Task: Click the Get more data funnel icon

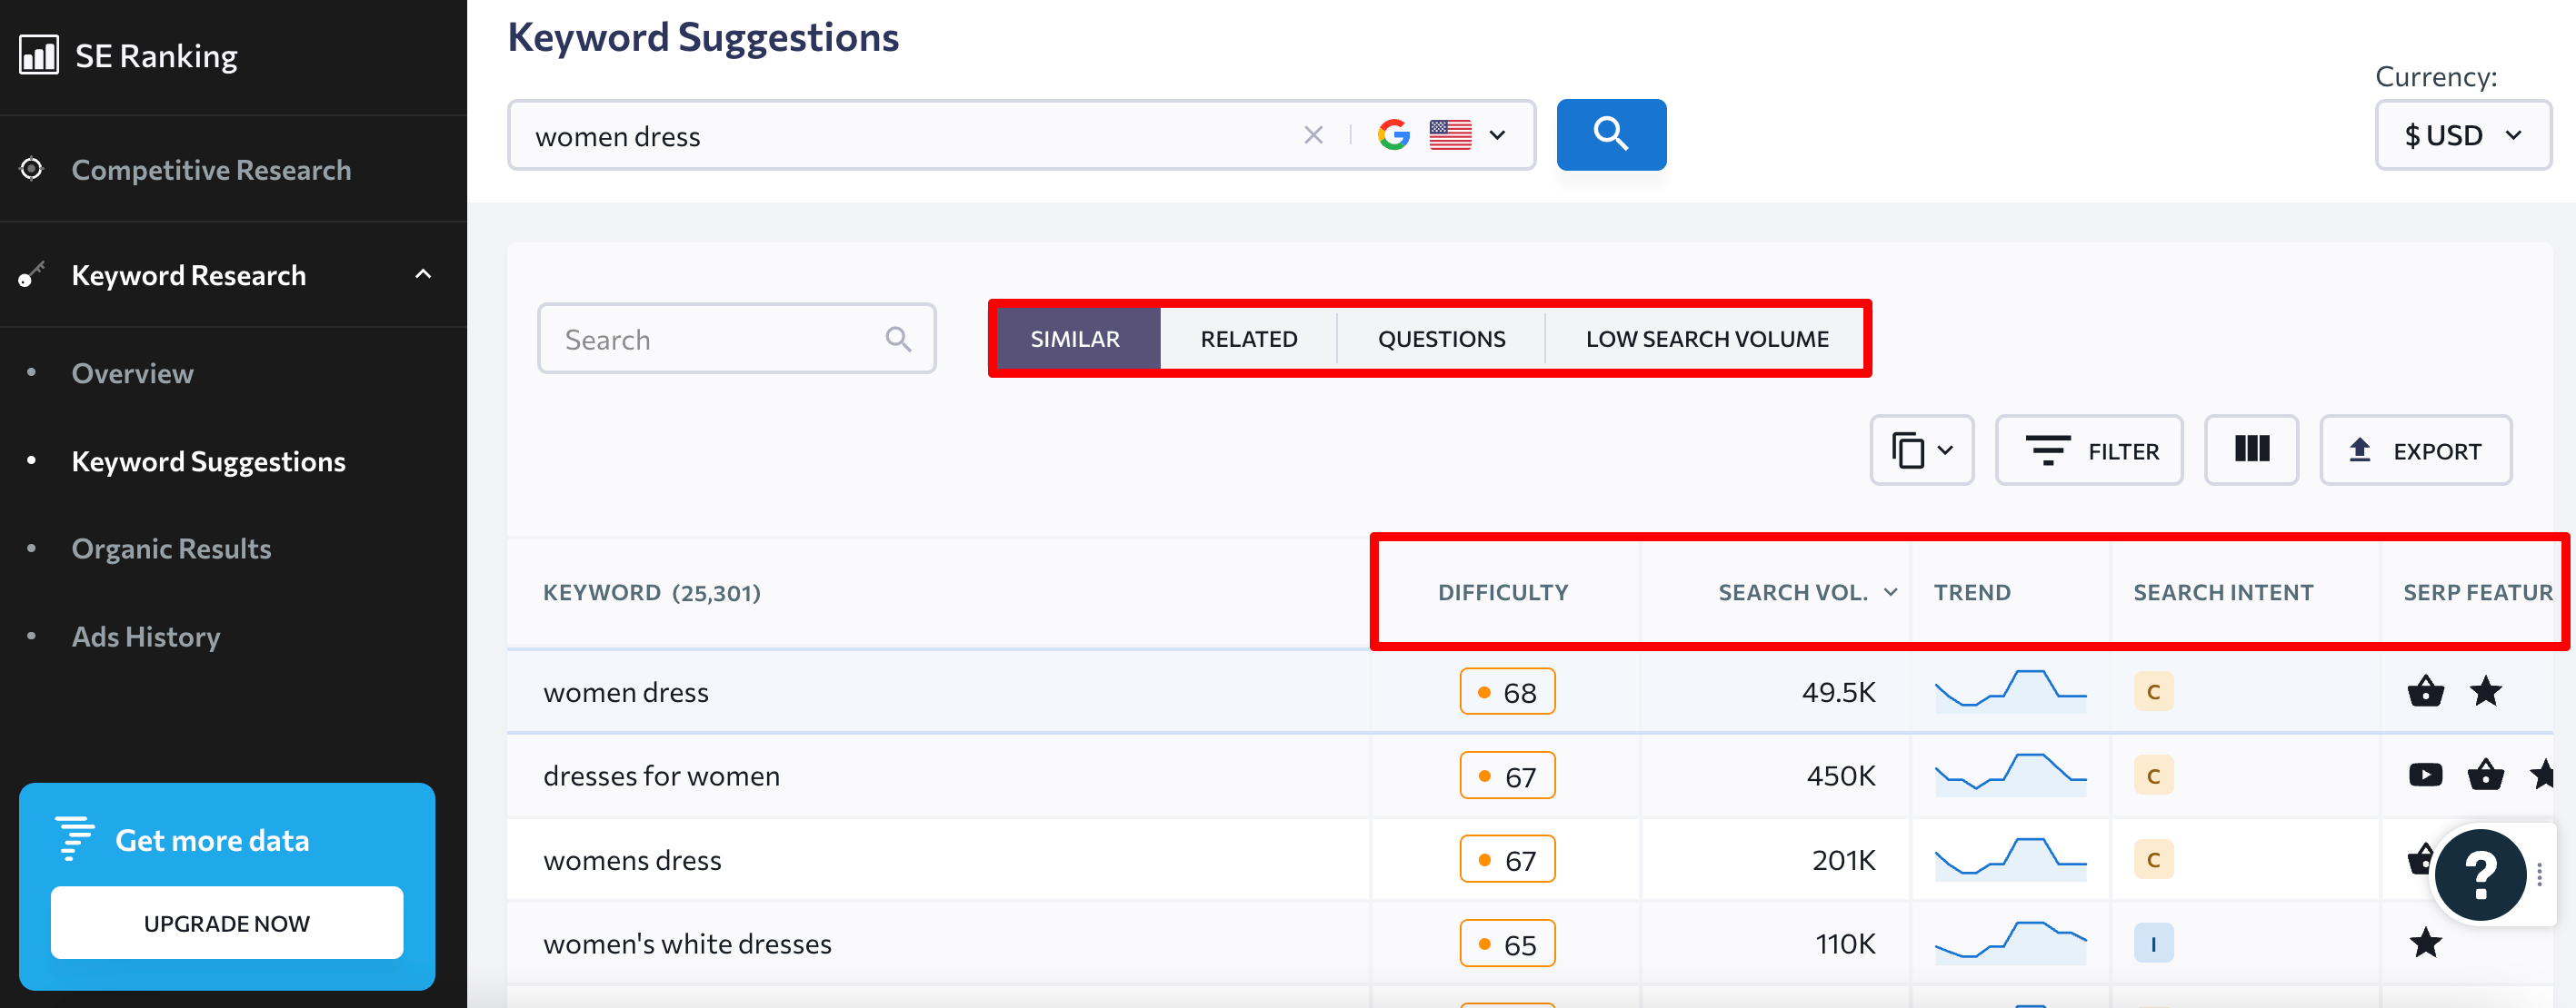Action: click(74, 838)
